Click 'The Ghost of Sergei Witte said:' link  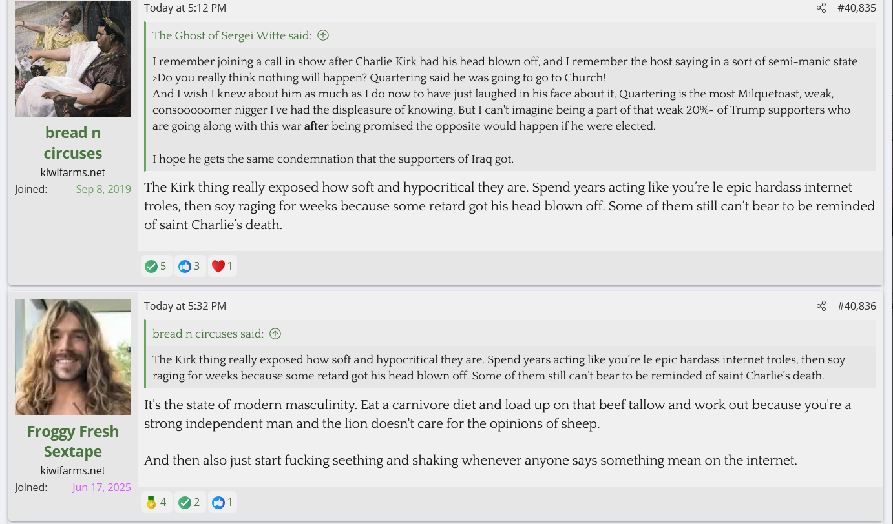[x=232, y=35]
